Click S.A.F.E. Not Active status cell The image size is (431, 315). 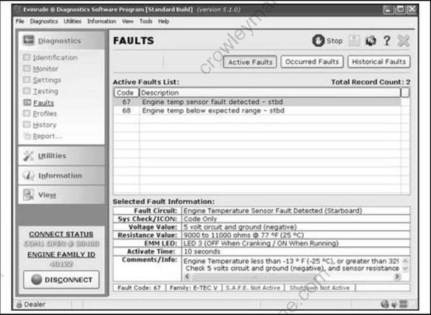[x=253, y=288]
